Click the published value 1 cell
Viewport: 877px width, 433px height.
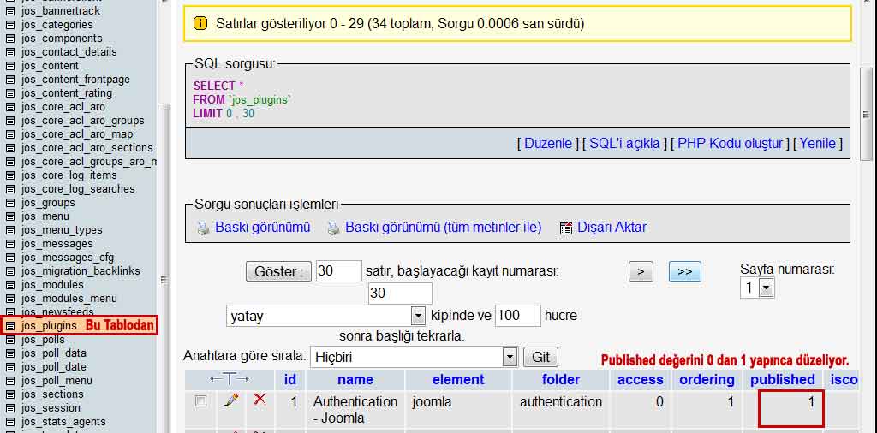pyautogui.click(x=790, y=408)
